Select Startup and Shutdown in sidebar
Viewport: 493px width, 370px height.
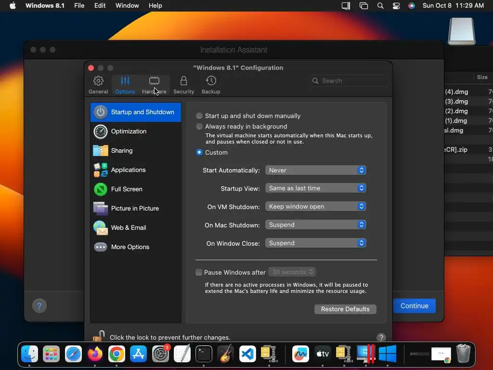(135, 112)
